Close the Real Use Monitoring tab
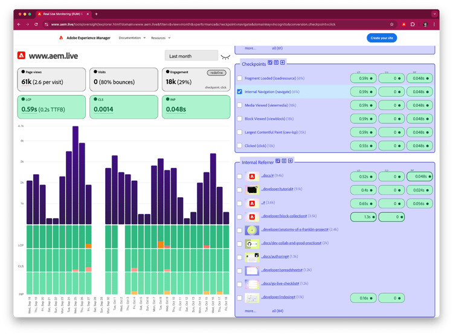453x335 pixels. (x=88, y=14)
